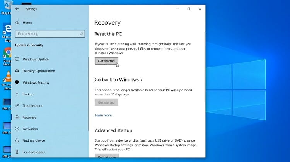Click the Backup upload arrow icon

(17, 94)
